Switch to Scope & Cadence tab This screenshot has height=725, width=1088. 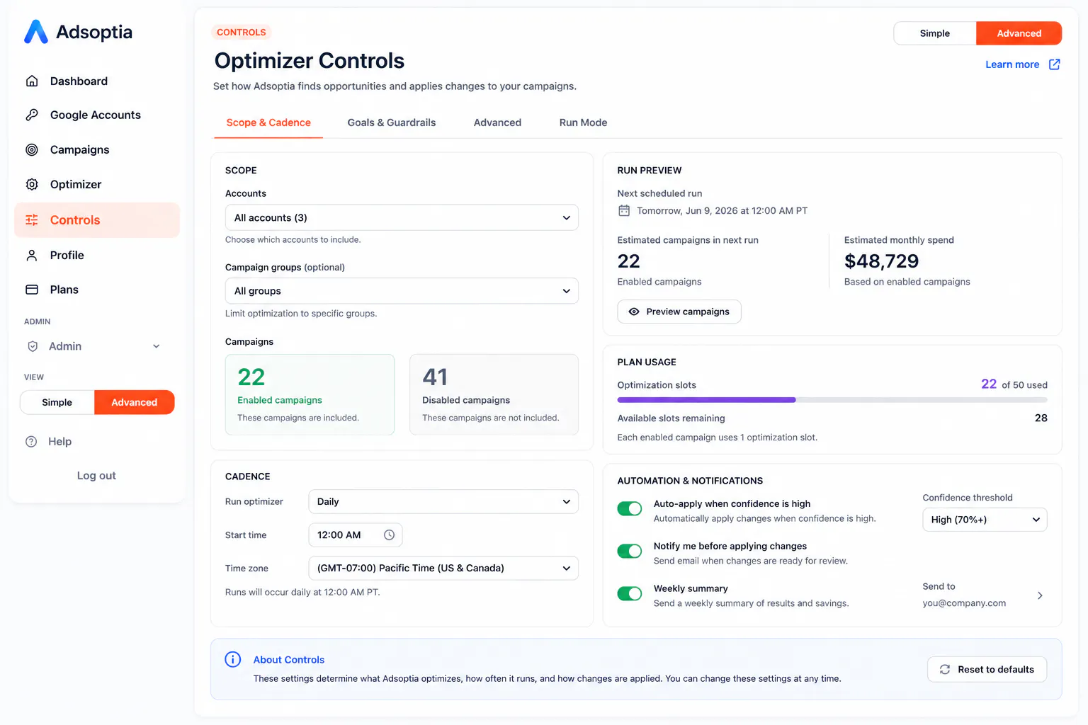pyautogui.click(x=268, y=122)
